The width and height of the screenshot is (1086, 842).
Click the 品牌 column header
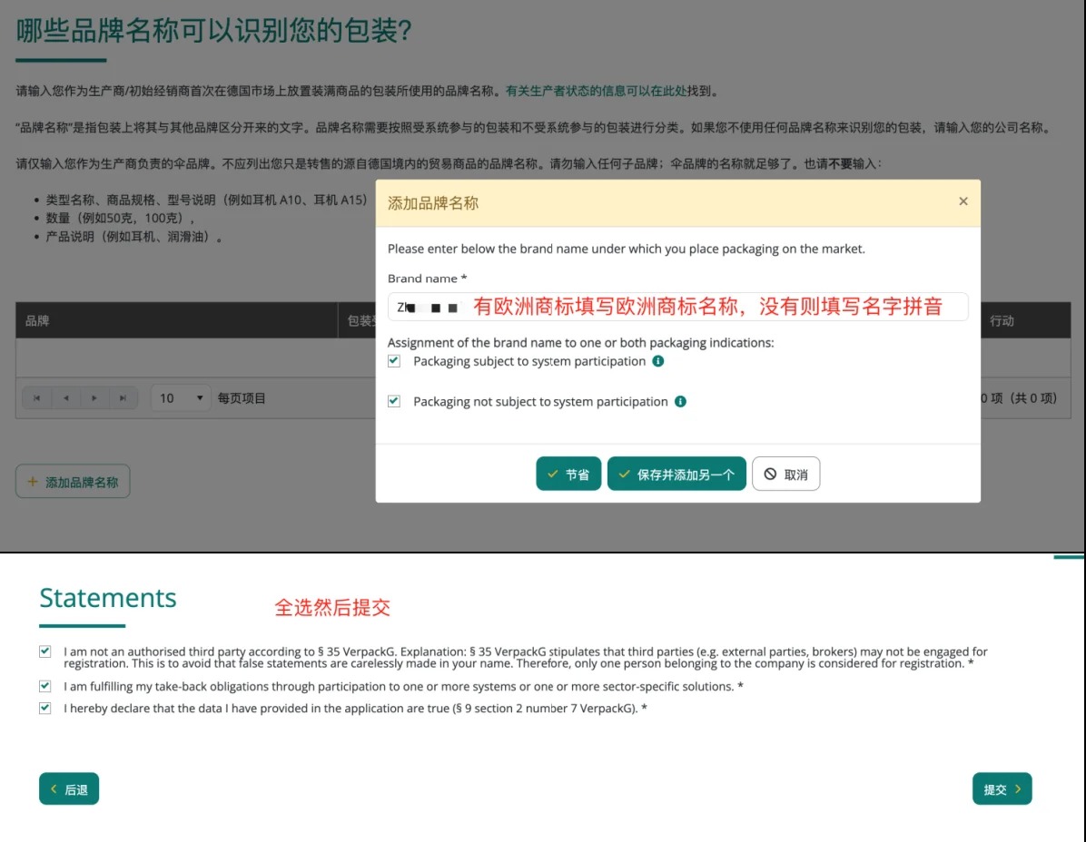pyautogui.click(x=38, y=321)
